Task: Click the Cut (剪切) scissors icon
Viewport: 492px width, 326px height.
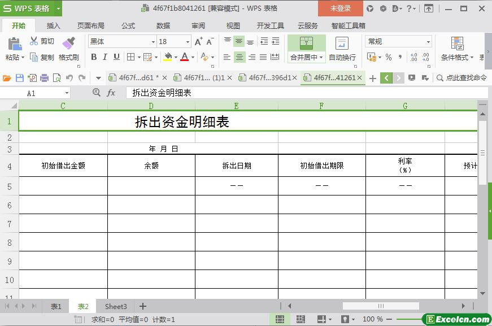Action: 34,41
